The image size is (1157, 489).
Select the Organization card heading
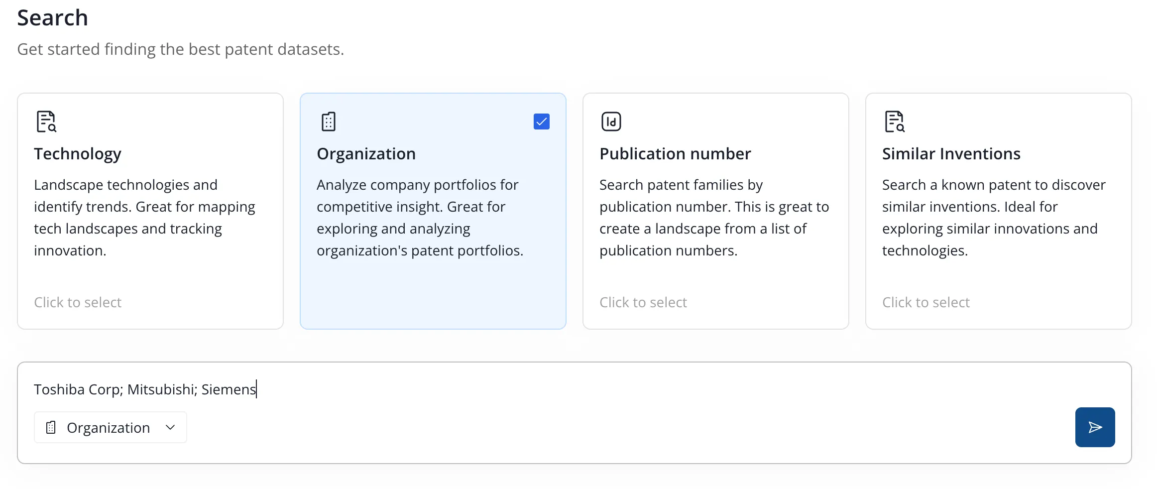366,154
